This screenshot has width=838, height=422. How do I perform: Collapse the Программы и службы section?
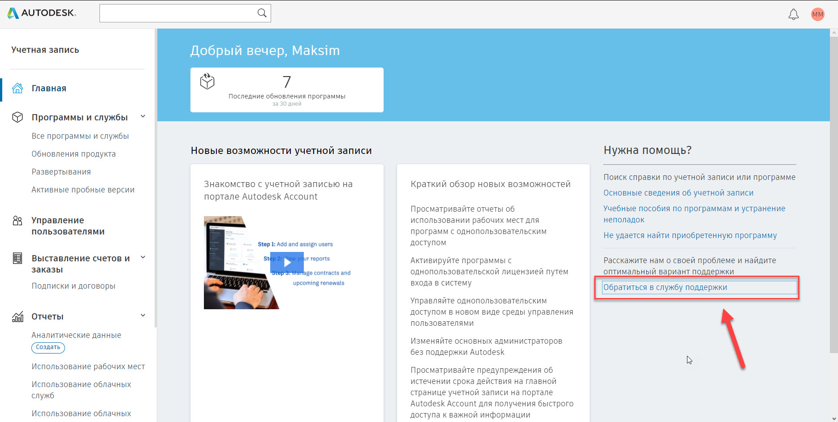tap(143, 116)
